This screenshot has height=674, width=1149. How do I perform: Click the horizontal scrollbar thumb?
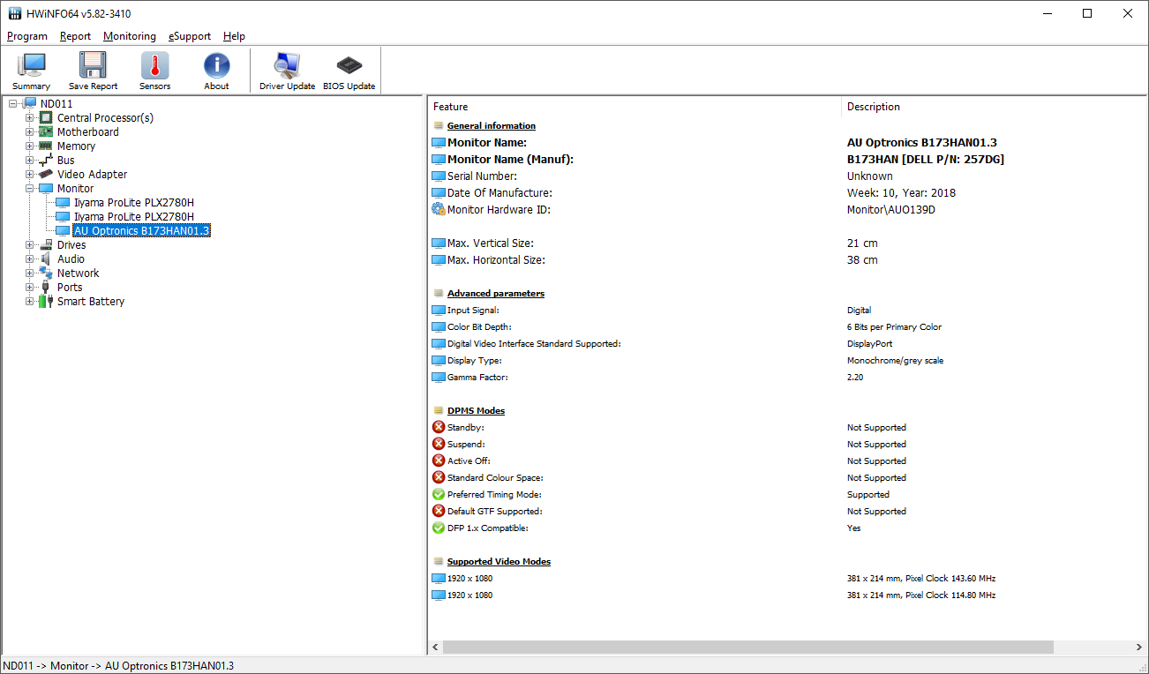point(748,647)
